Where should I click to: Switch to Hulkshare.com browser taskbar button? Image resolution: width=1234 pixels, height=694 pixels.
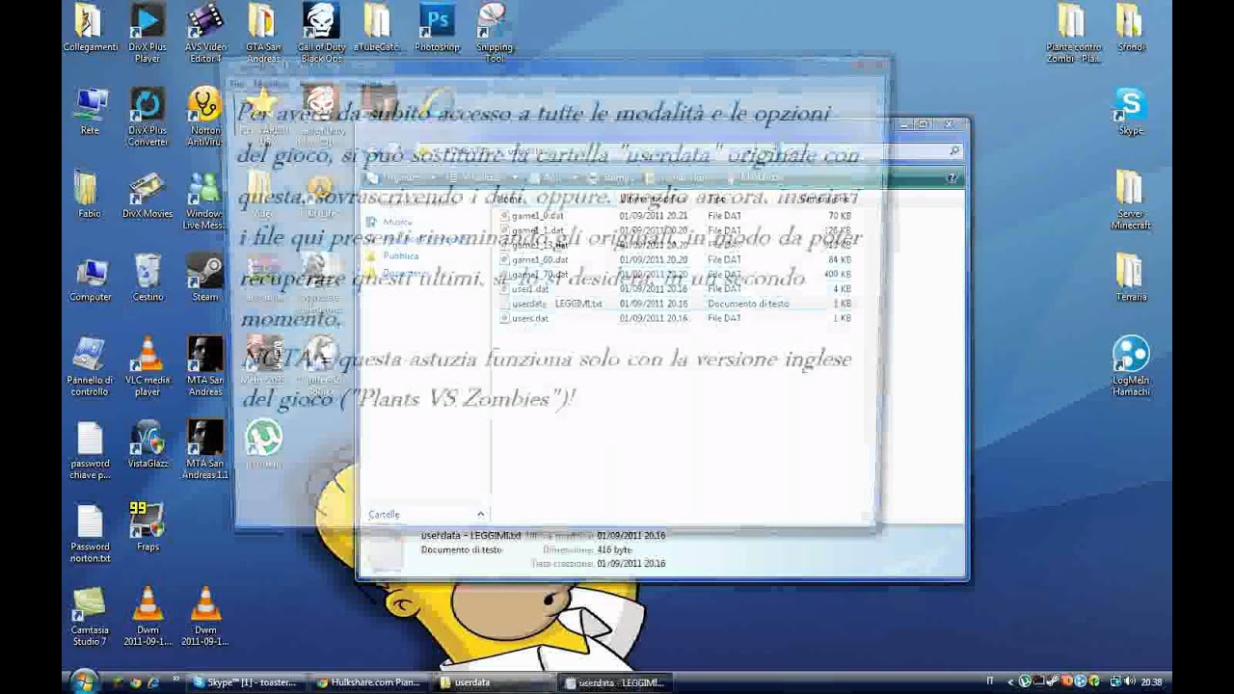(x=368, y=682)
